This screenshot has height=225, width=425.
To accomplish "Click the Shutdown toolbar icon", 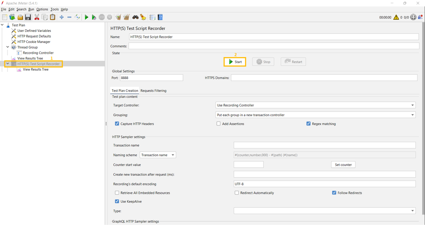I will coord(109,17).
